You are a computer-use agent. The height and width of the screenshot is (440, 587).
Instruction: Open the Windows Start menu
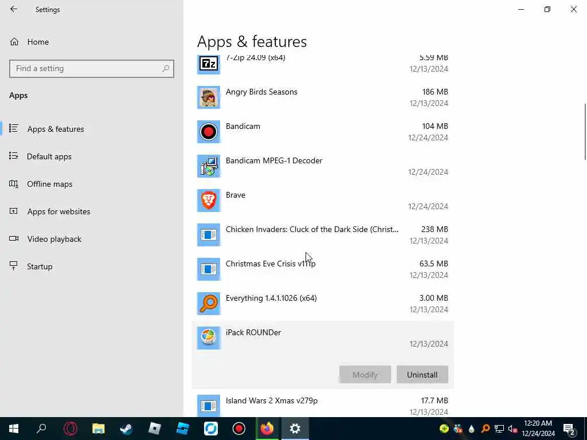[x=14, y=429]
